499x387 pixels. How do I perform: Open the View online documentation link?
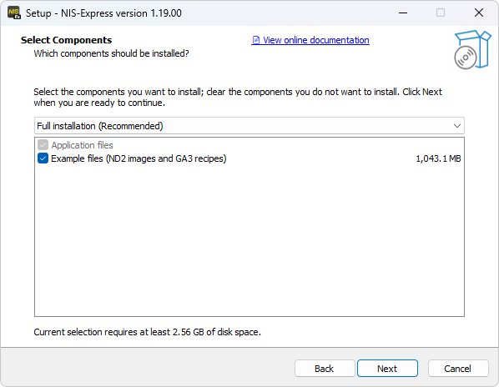pos(310,40)
